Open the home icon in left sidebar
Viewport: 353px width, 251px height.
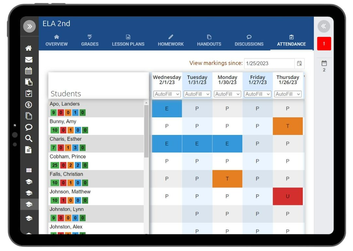[x=28, y=48]
